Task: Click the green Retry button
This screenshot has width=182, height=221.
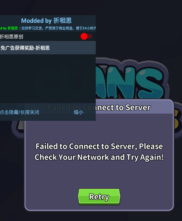Action: point(99,197)
